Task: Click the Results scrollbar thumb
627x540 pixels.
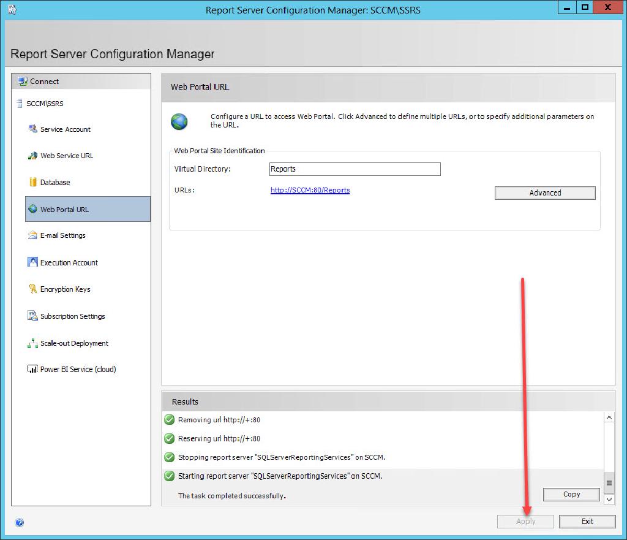Action: (609, 483)
